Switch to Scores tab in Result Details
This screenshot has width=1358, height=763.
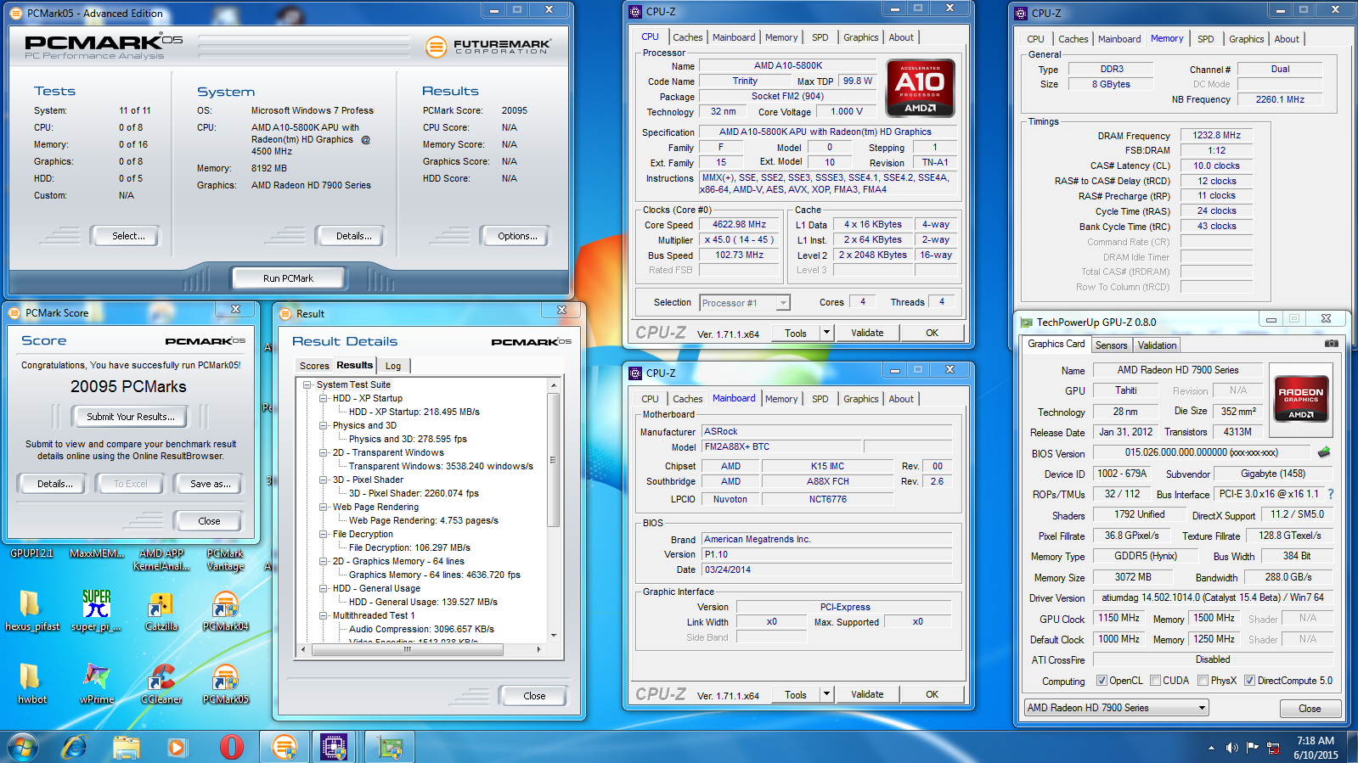tap(314, 366)
